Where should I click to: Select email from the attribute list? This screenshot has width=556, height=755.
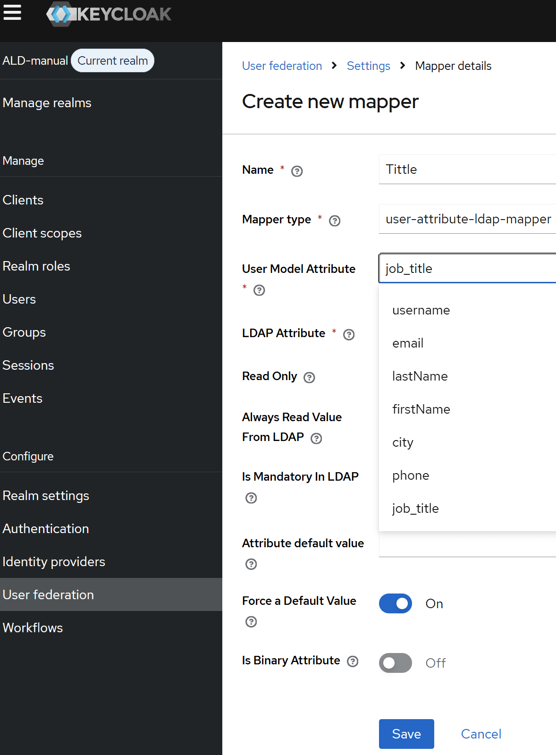(467, 343)
